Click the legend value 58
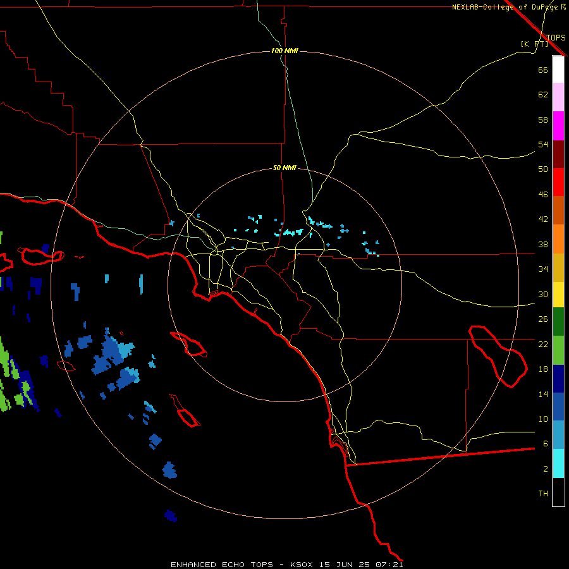The height and width of the screenshot is (569, 569). tap(543, 119)
